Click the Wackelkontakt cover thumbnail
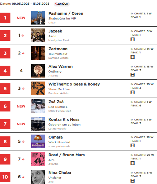The width and height of the screenshot is (157, 184). pyautogui.click(x=38, y=141)
